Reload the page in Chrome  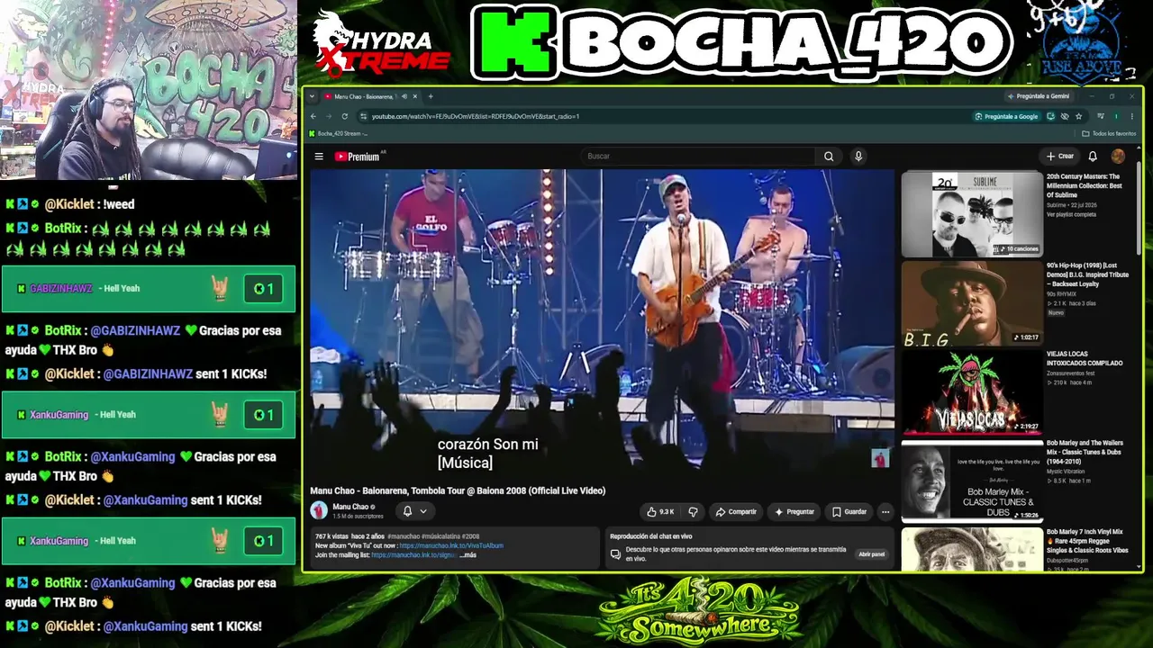[x=344, y=116]
